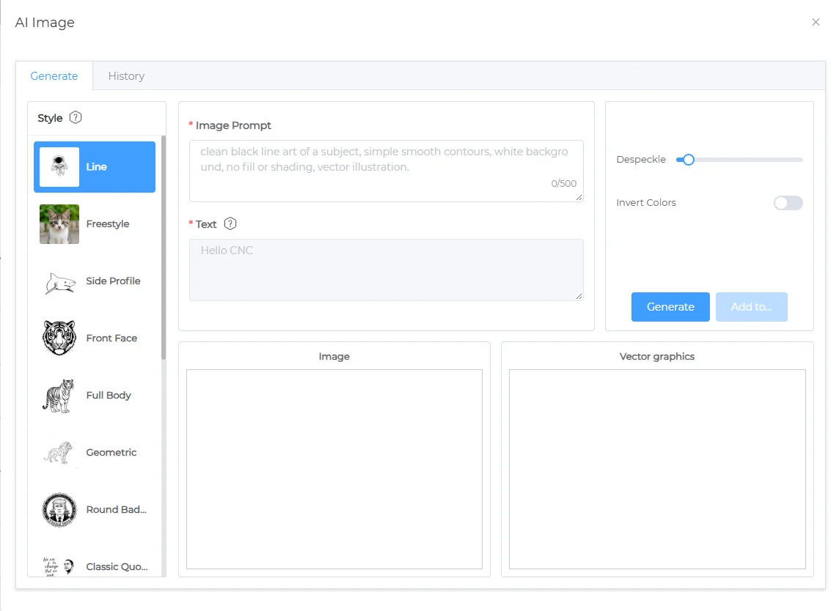Viewport: 839px width, 611px height.
Task: Click the Text field resize grip
Action: coord(579,296)
